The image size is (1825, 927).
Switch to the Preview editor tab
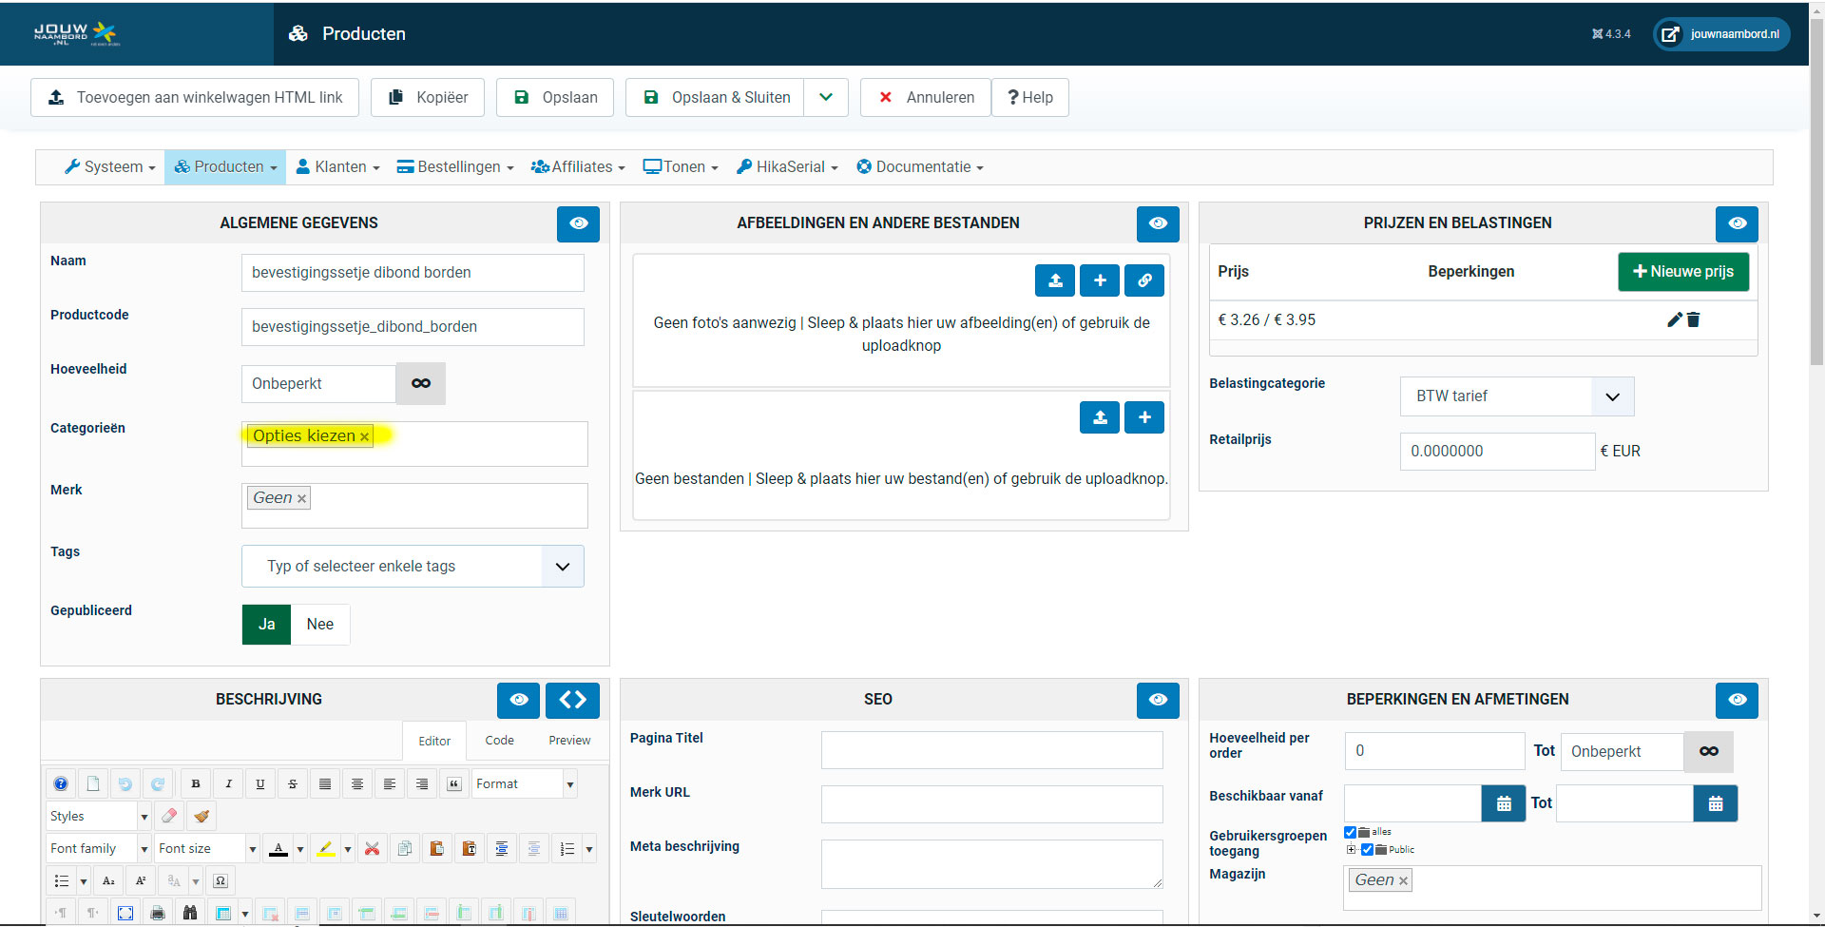point(569,741)
